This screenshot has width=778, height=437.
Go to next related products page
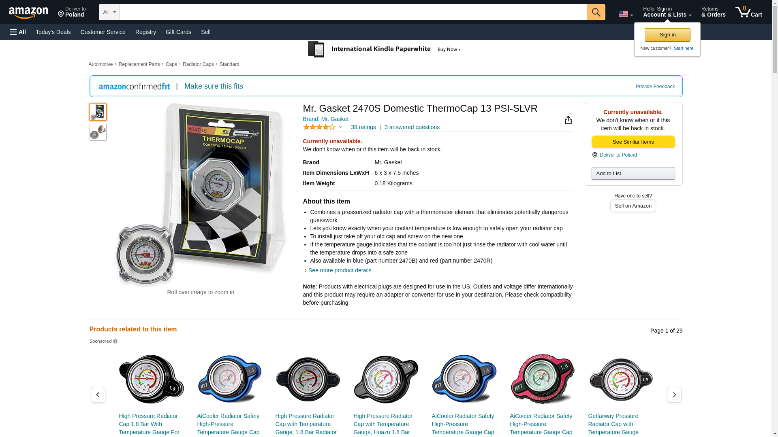click(674, 395)
